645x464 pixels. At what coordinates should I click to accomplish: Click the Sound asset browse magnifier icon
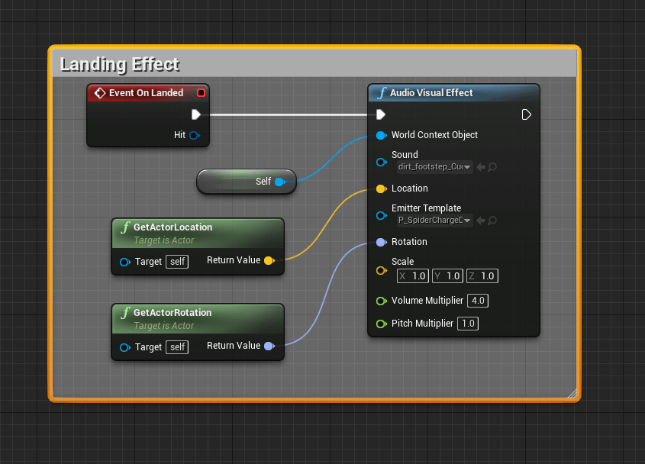(x=492, y=167)
